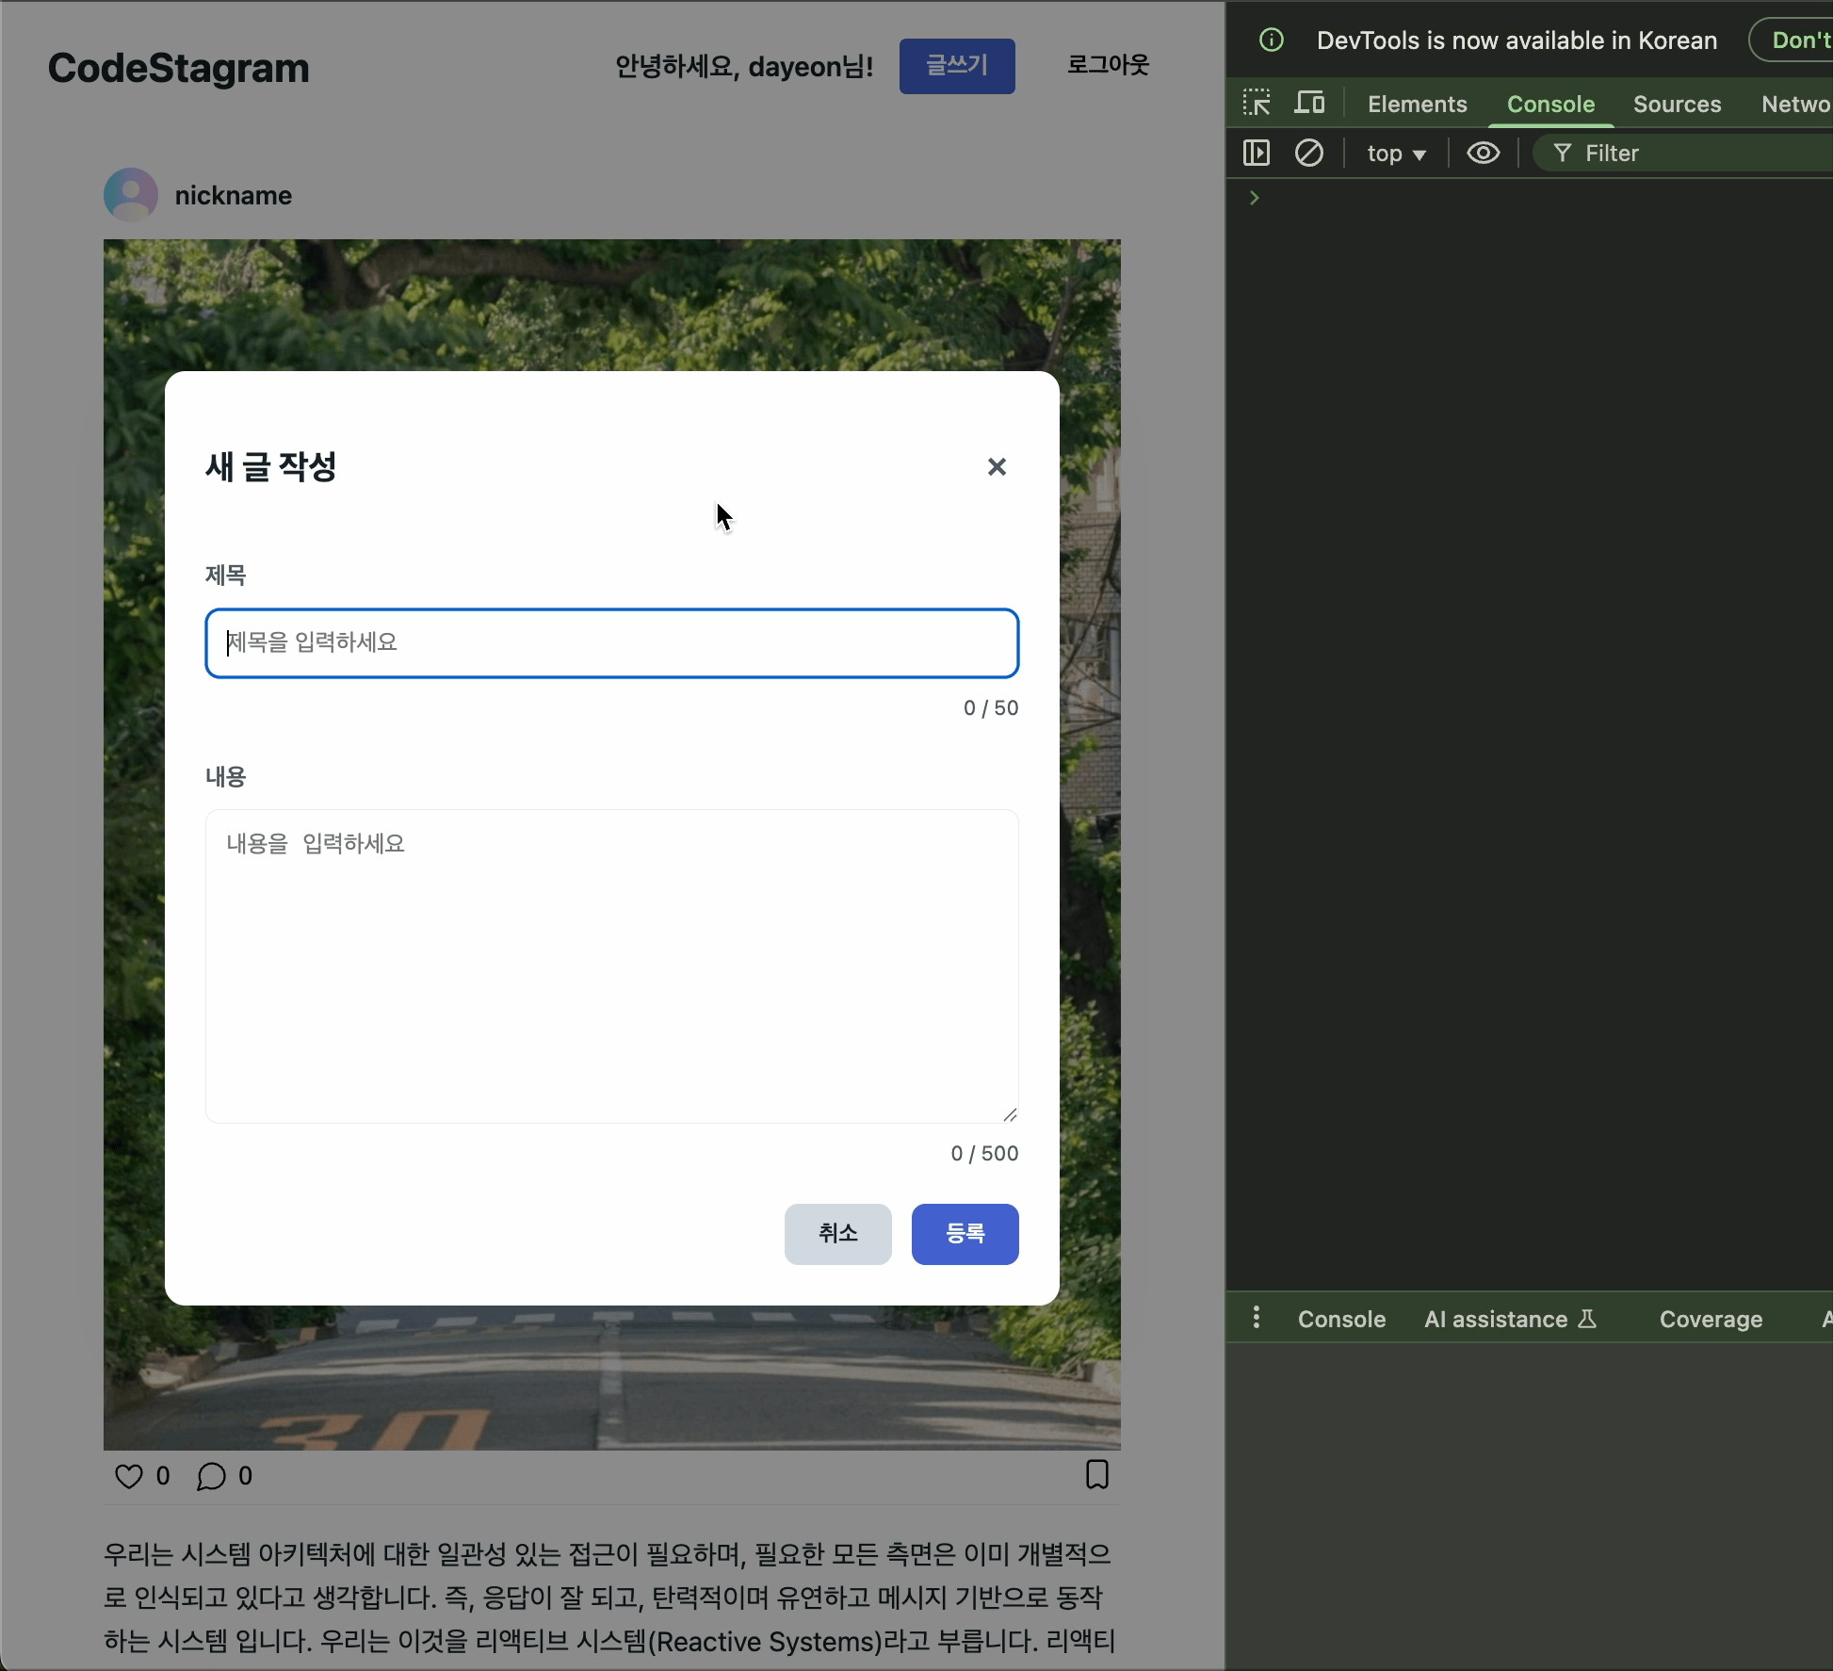This screenshot has width=1833, height=1671.
Task: Click the clear console icon
Action: [1308, 153]
